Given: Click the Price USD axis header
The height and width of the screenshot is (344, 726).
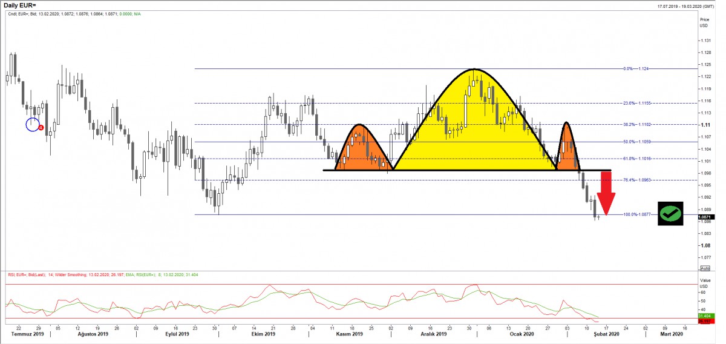Looking at the screenshot, I should point(704,22).
